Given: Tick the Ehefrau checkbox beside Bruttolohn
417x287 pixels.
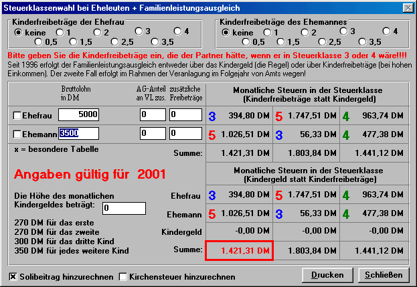Looking at the screenshot, I should pyautogui.click(x=18, y=115).
